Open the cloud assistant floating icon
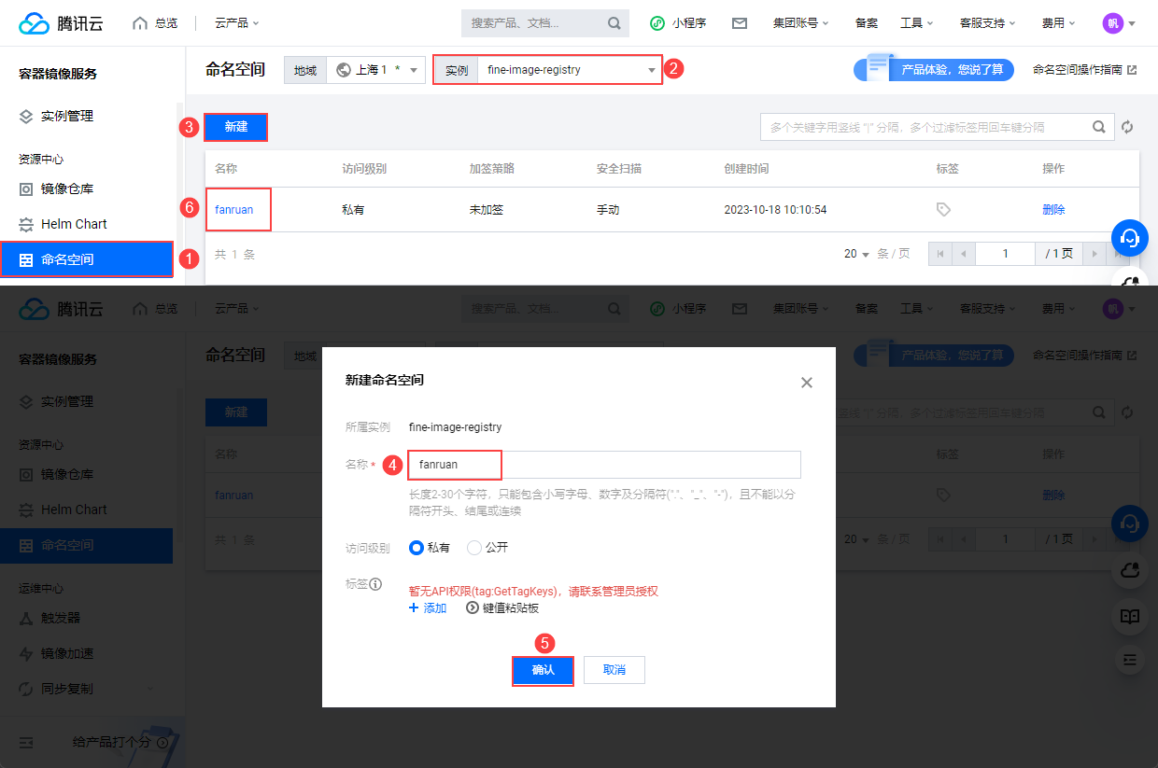 pos(1130,569)
